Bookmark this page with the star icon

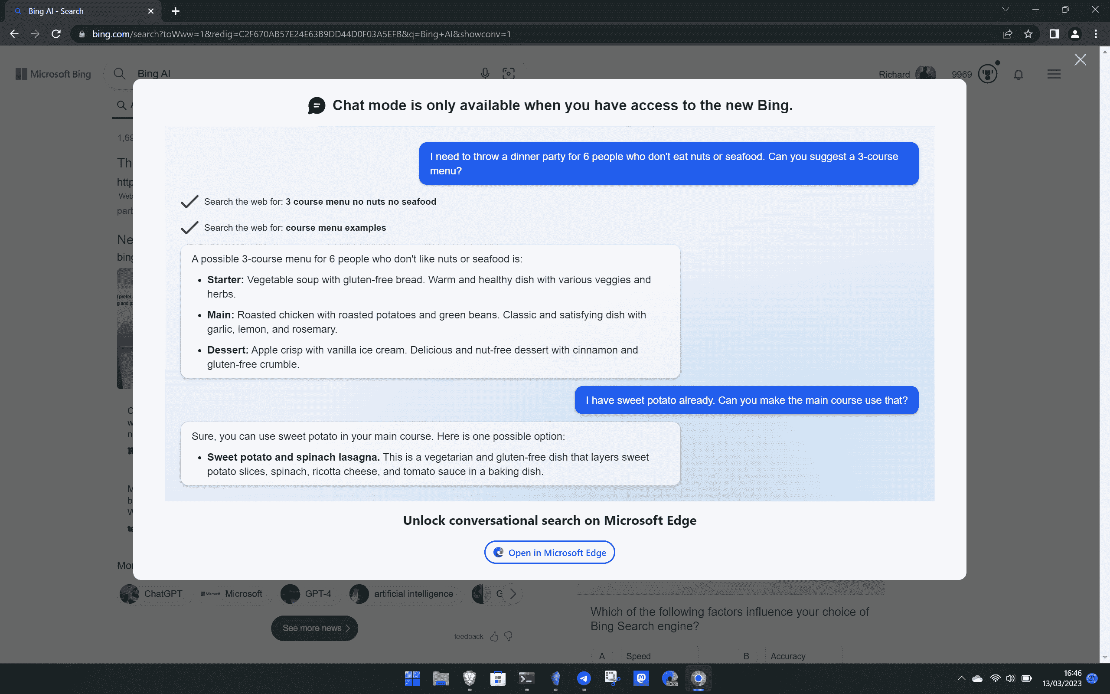tap(1028, 34)
